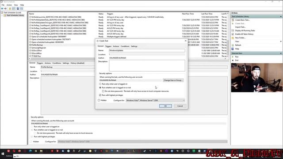Viewport: 283px width, 159px height.
Task: Open History (disabled) tab in lower pane
Action: tap(77, 63)
